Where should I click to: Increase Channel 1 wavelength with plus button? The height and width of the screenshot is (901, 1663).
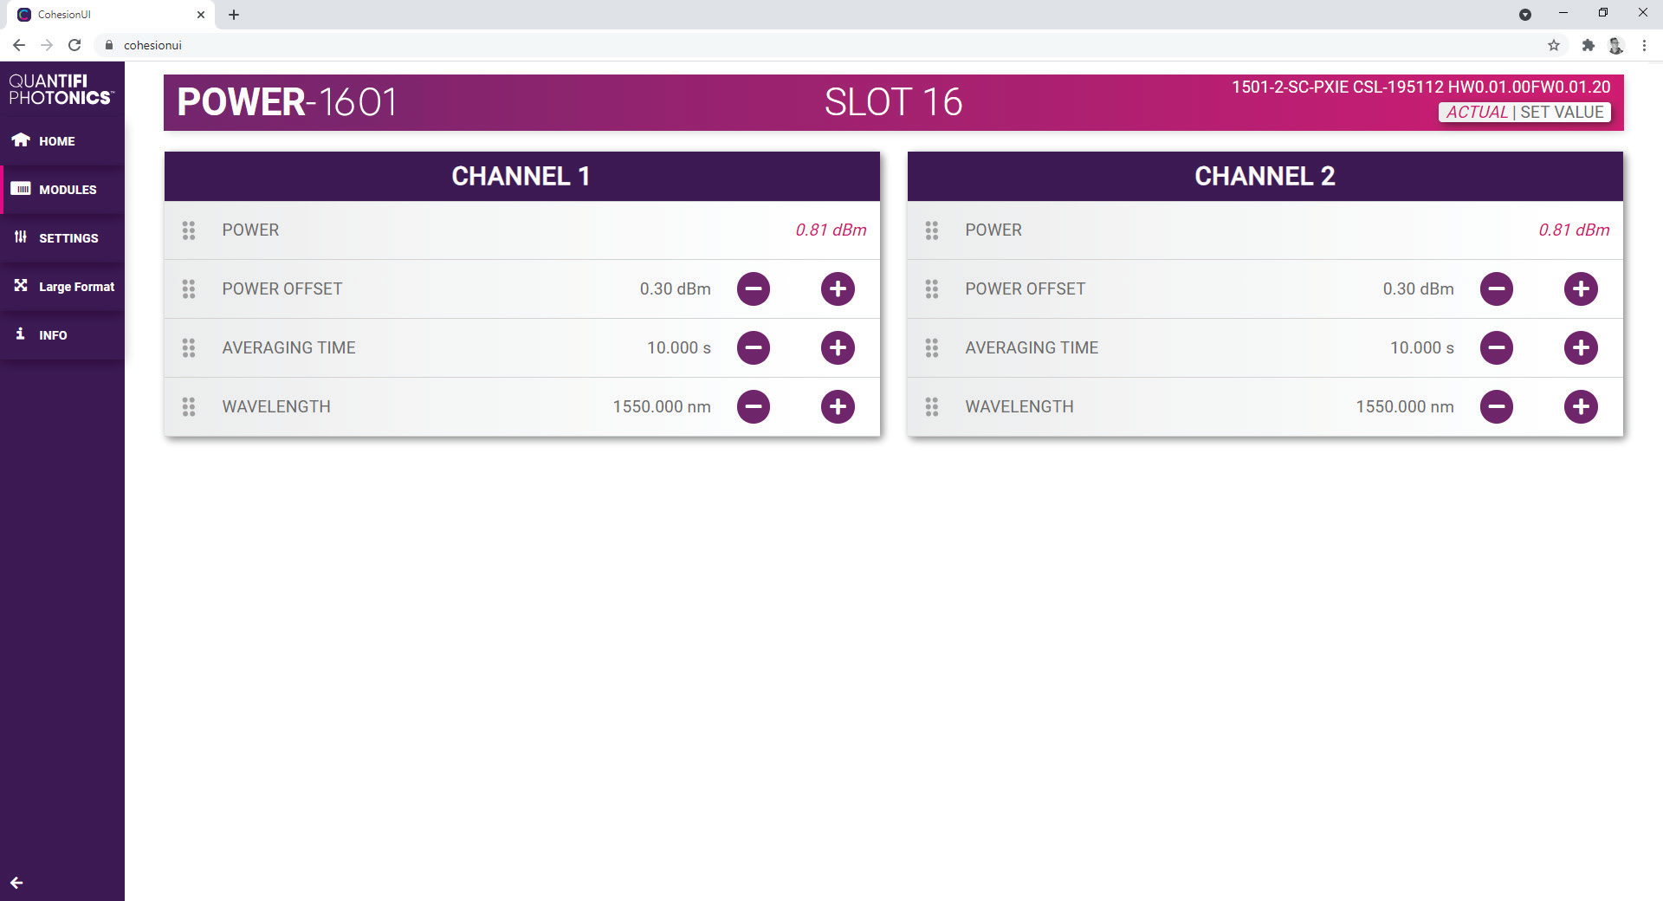pyautogui.click(x=838, y=406)
